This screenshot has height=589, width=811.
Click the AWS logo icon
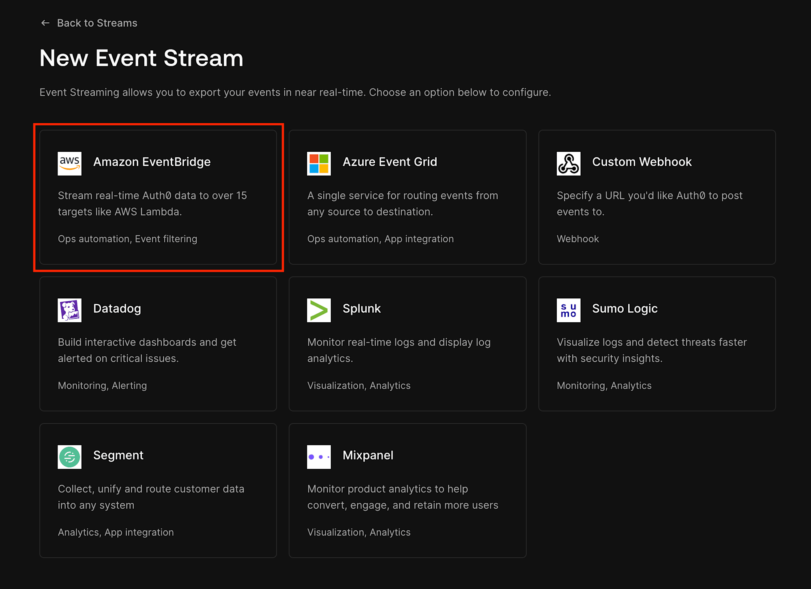pyautogui.click(x=69, y=164)
